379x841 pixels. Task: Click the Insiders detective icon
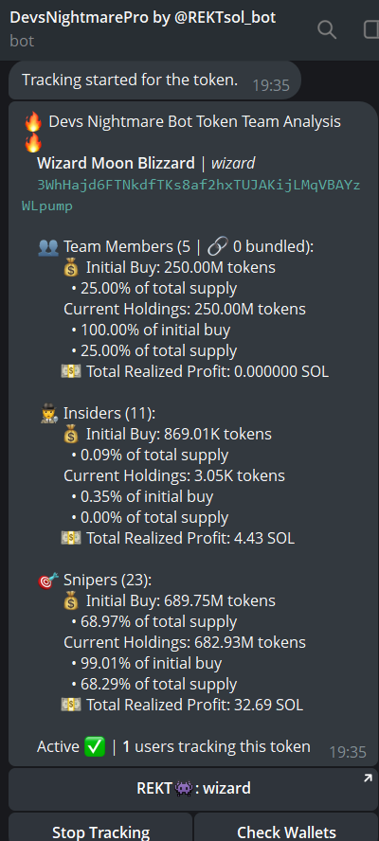pyautogui.click(x=49, y=414)
